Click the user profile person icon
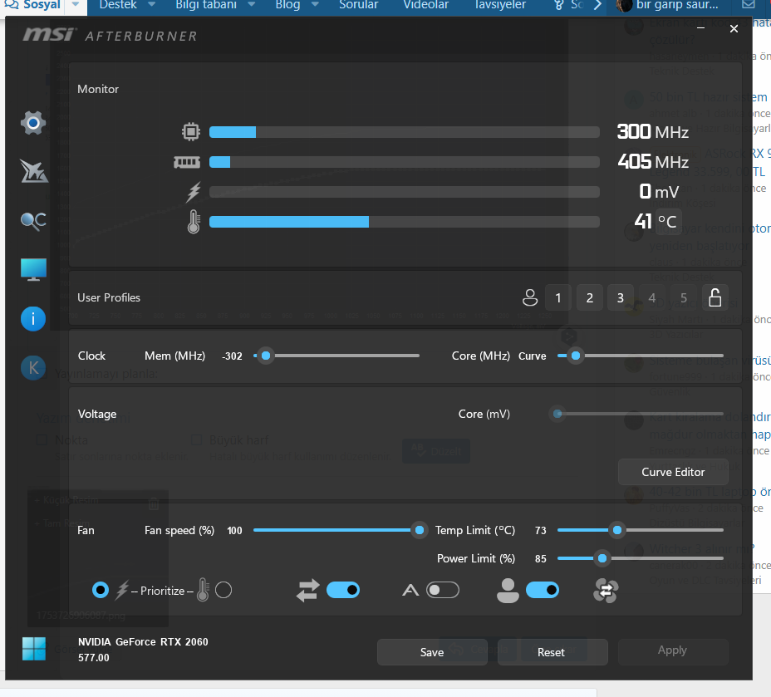 [x=529, y=297]
